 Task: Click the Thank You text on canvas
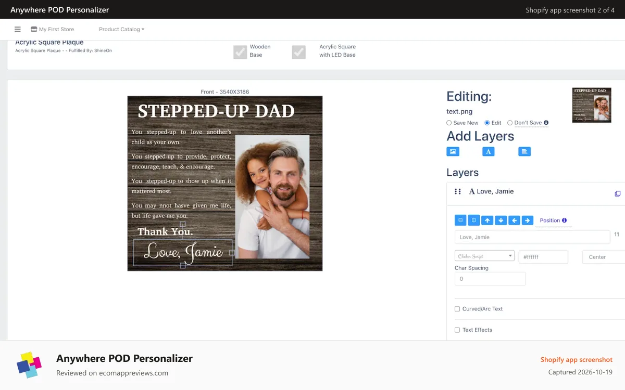pos(165,231)
